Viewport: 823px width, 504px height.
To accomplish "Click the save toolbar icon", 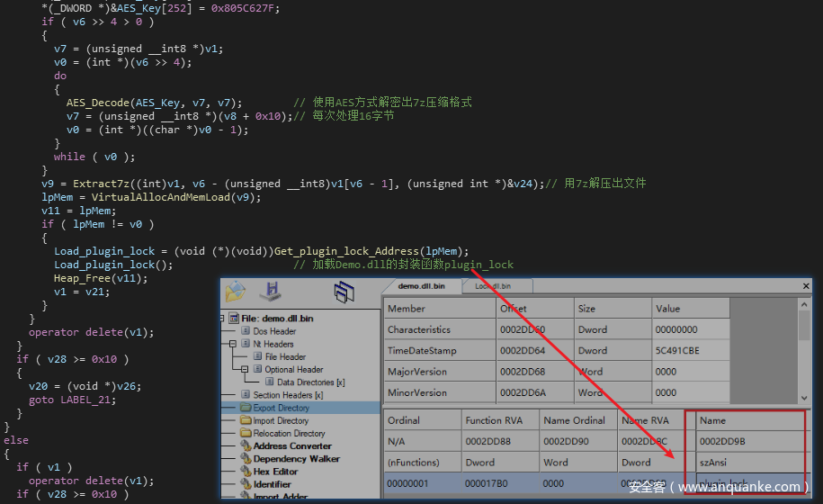I will [x=270, y=292].
